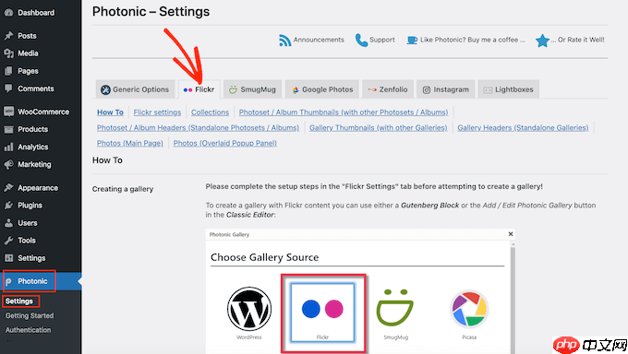The height and width of the screenshot is (354, 628).
Task: Click Or Rate it Well link
Action: 578,40
